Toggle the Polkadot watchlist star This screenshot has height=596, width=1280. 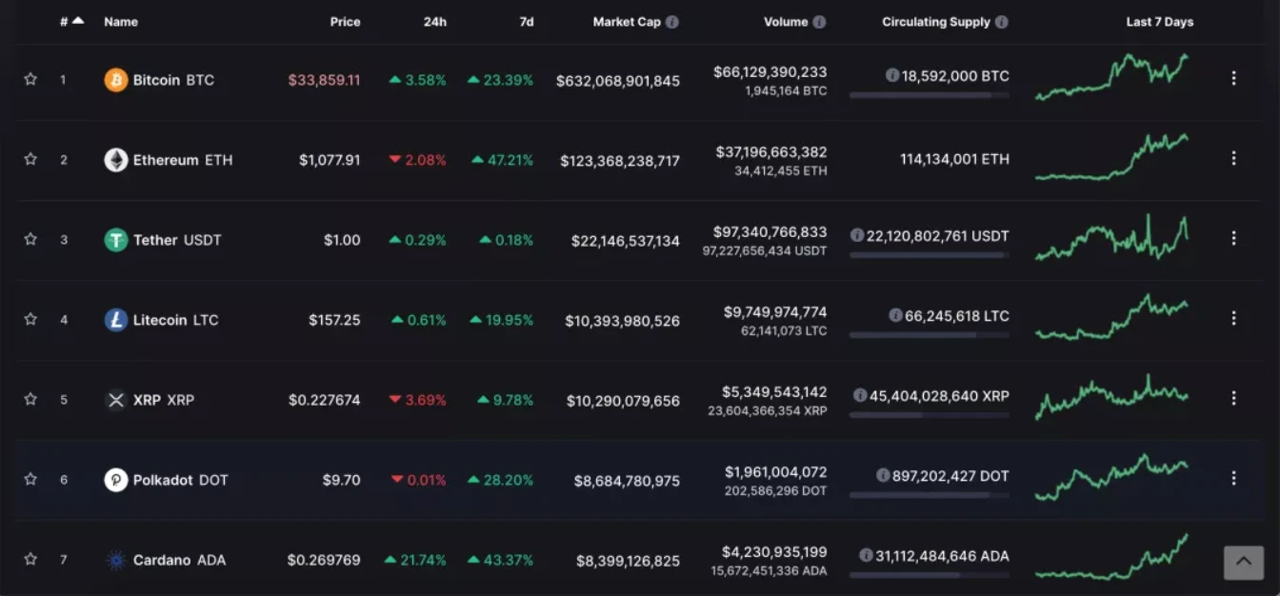pos(30,479)
